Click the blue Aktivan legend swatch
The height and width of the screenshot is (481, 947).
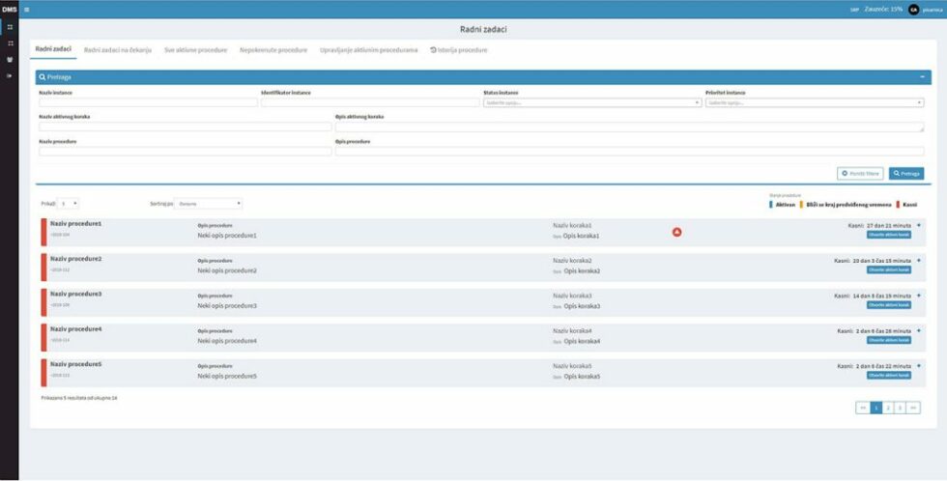771,205
